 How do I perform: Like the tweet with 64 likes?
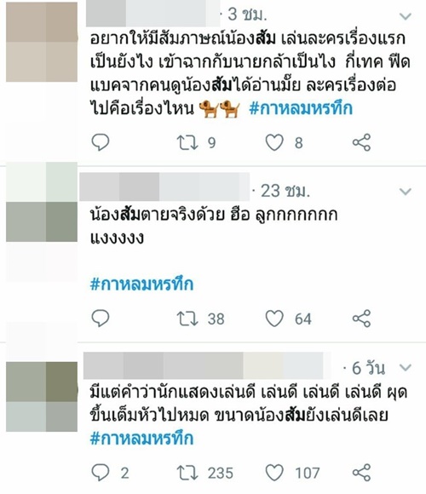274,319
